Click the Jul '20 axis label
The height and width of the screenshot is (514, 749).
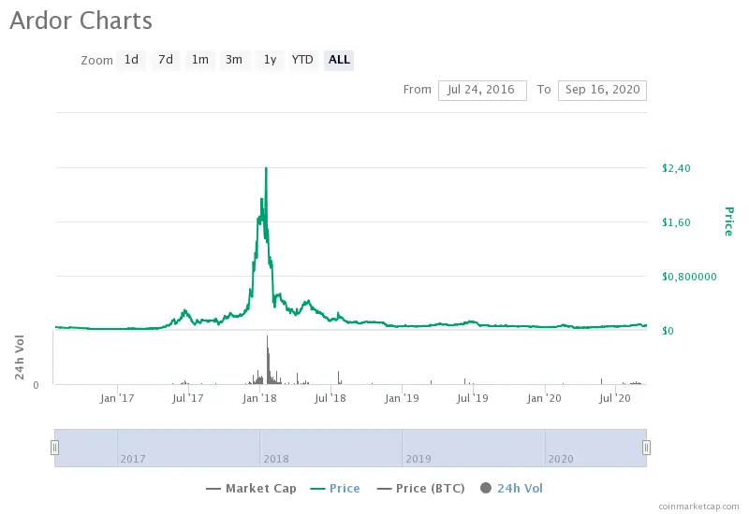(x=615, y=398)
